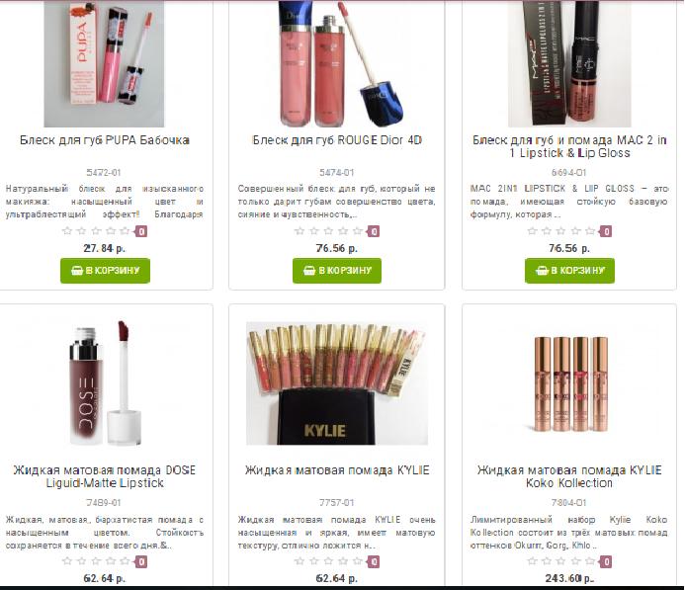Viewport: 685px width, 590px height.
Task: View the Koko Kollection product photo
Action: [x=571, y=383]
